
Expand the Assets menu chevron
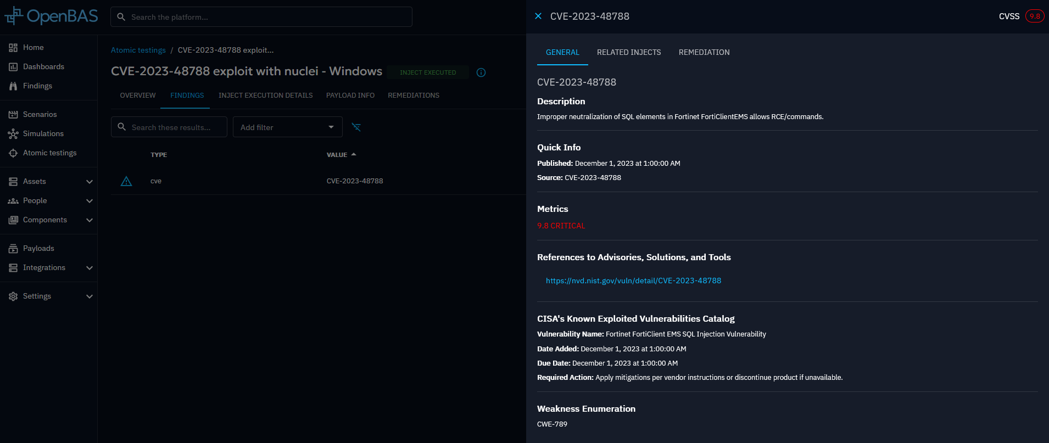pyautogui.click(x=90, y=182)
